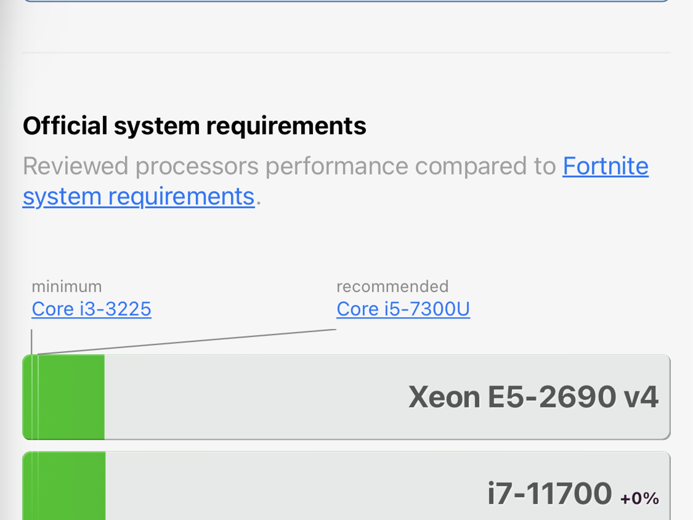Click the +0% difference label beside i7-11700
693x520 pixels.
(x=640, y=498)
